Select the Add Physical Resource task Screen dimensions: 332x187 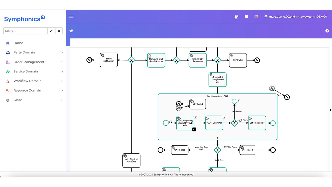point(132,161)
